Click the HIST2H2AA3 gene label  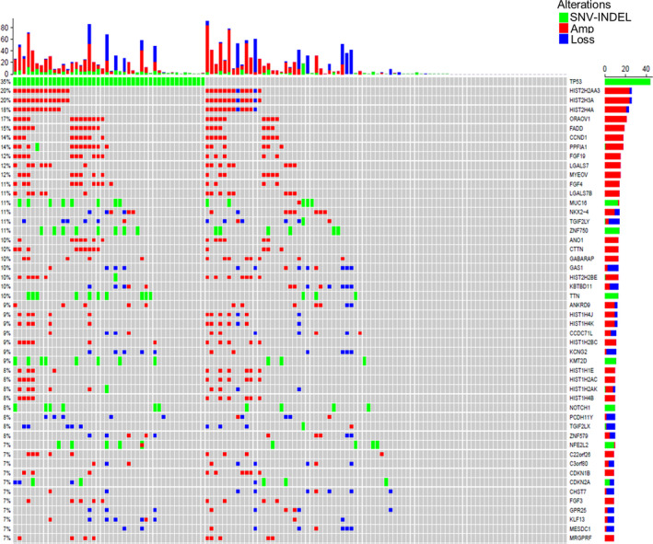pyautogui.click(x=585, y=91)
